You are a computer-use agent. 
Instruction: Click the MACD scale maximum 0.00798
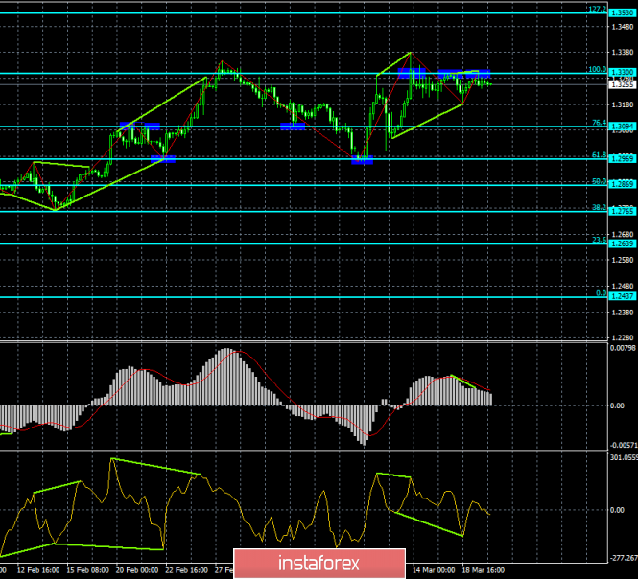coord(623,348)
